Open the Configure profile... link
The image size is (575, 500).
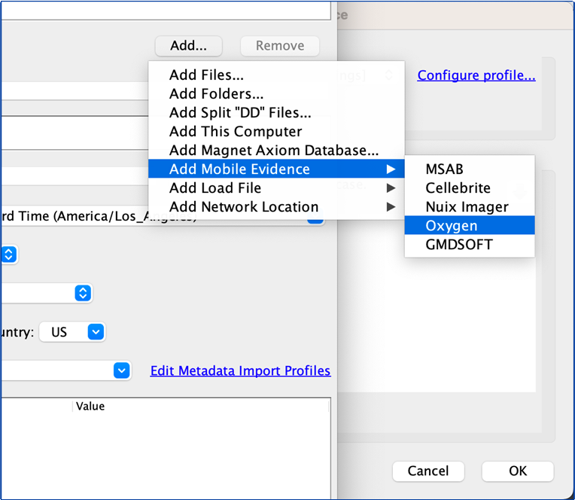pos(476,75)
